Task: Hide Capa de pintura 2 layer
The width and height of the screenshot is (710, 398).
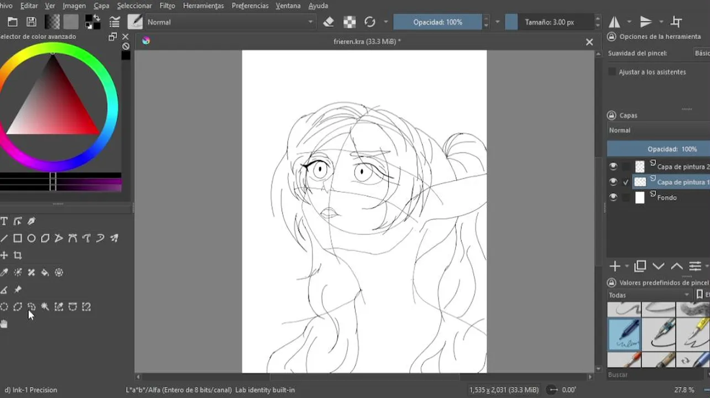Action: pos(613,166)
